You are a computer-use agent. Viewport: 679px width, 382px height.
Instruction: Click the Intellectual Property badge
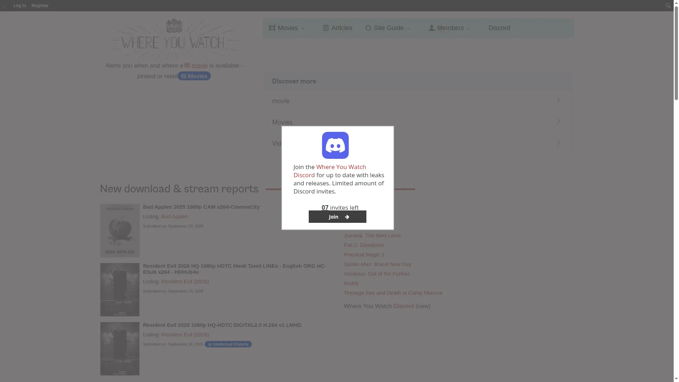(x=228, y=344)
